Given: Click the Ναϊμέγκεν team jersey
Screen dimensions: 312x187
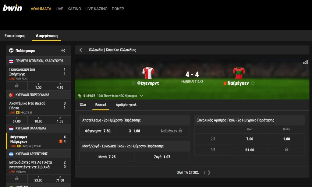Looking at the screenshot, I should click(239, 73).
